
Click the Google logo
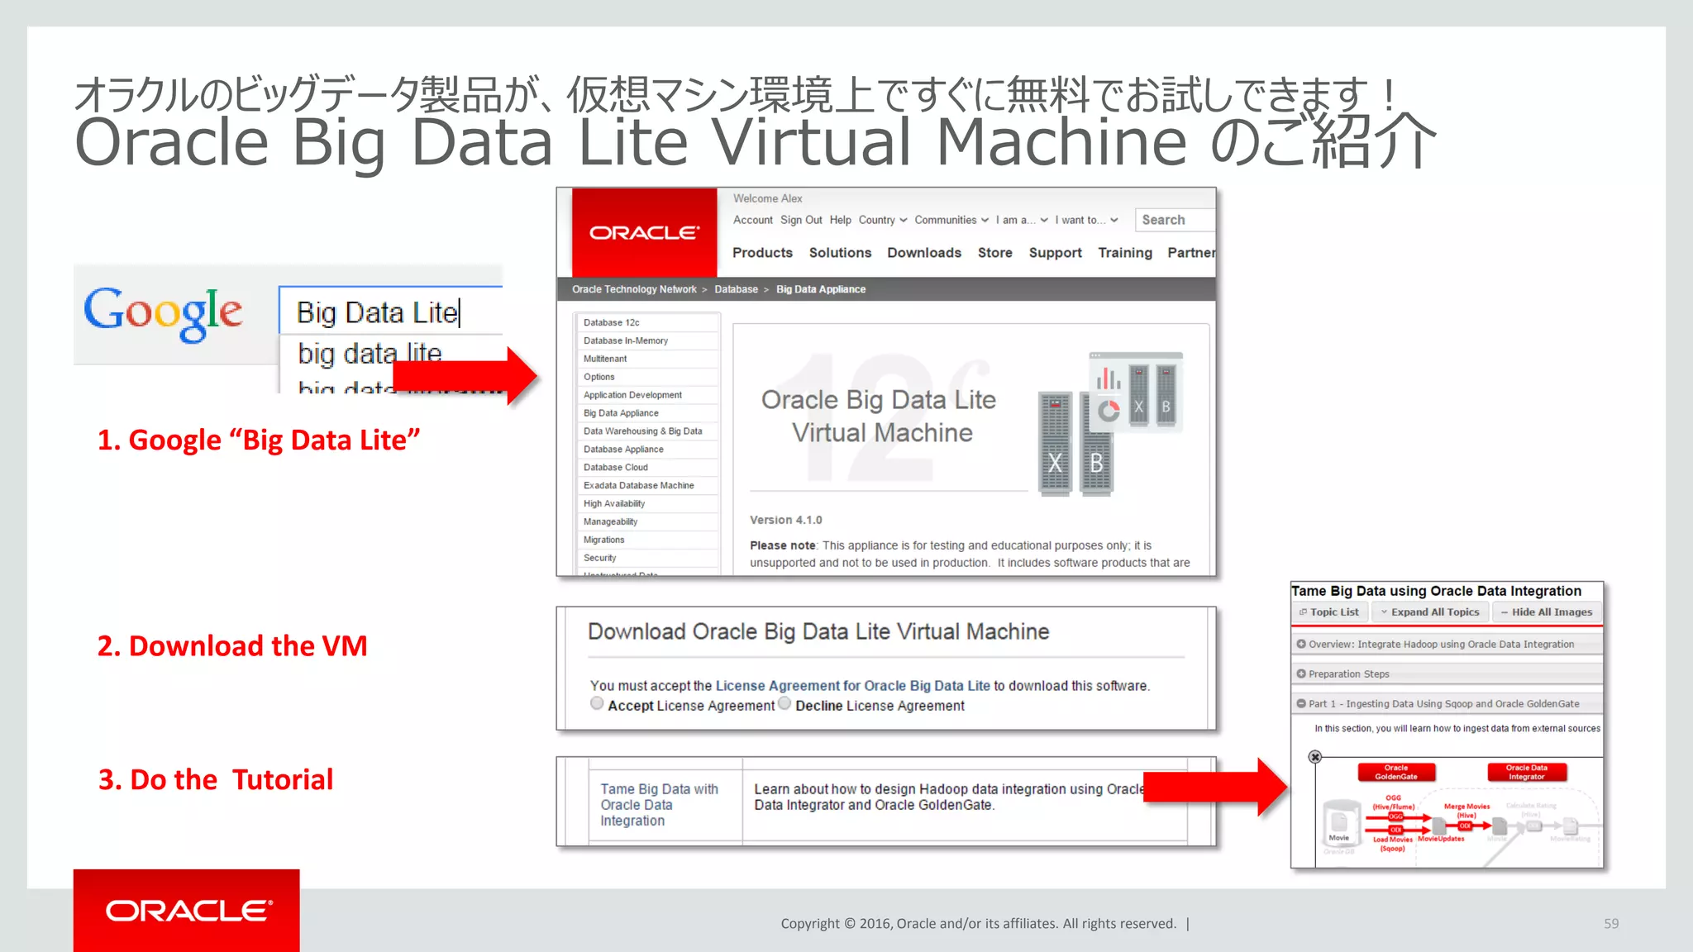[x=163, y=313]
